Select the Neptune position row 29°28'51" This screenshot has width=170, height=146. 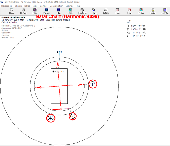click(136, 29)
